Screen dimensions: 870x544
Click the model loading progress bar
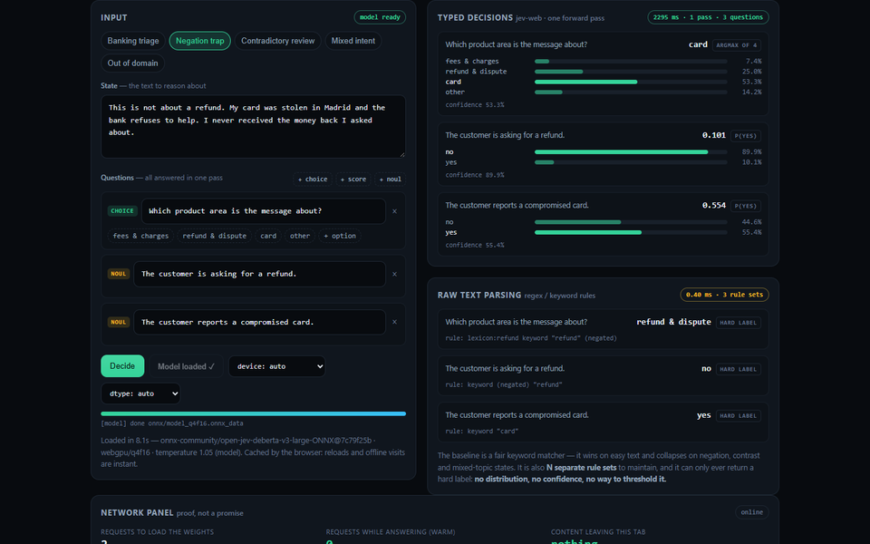click(253, 413)
